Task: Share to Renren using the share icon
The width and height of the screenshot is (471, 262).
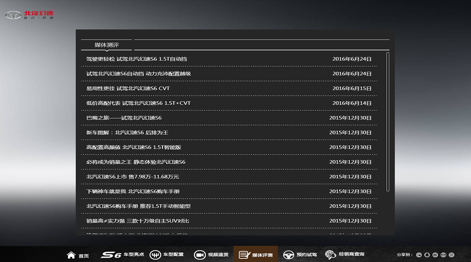Action: pos(443,255)
